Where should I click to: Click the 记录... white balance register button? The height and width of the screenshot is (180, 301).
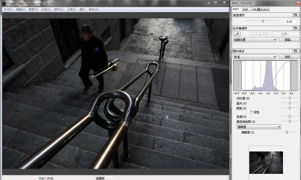(x=286, y=34)
